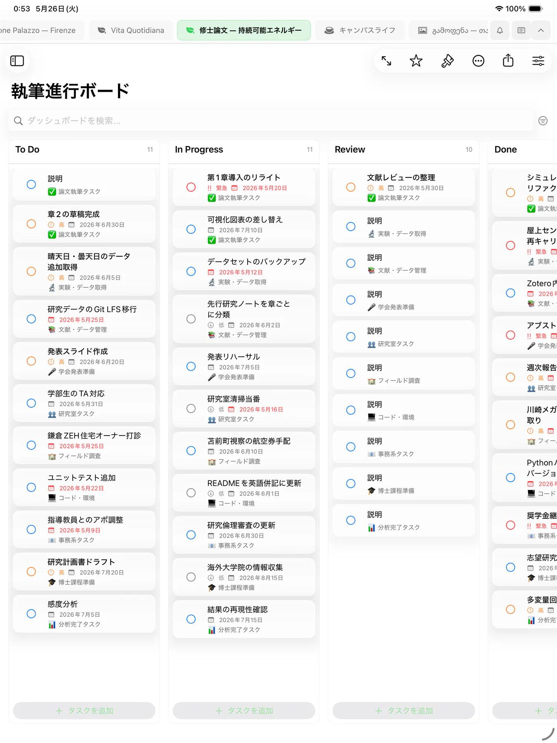Click the books icon on 研究データの Git LFS移行
The height and width of the screenshot is (743, 557).
coord(52,330)
